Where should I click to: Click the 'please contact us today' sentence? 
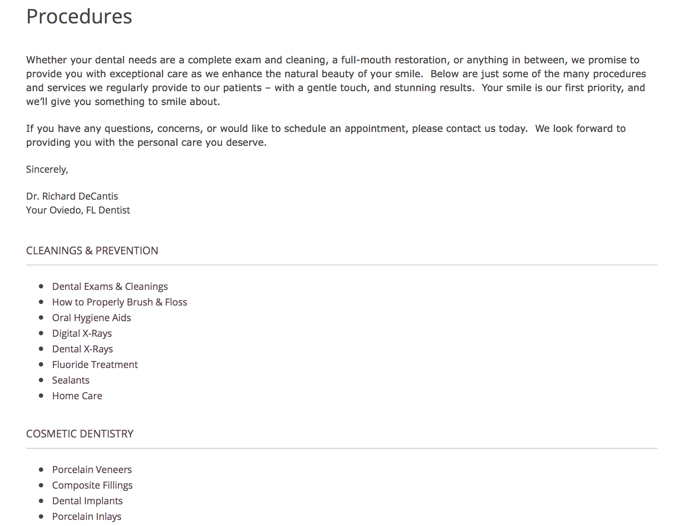(470, 128)
